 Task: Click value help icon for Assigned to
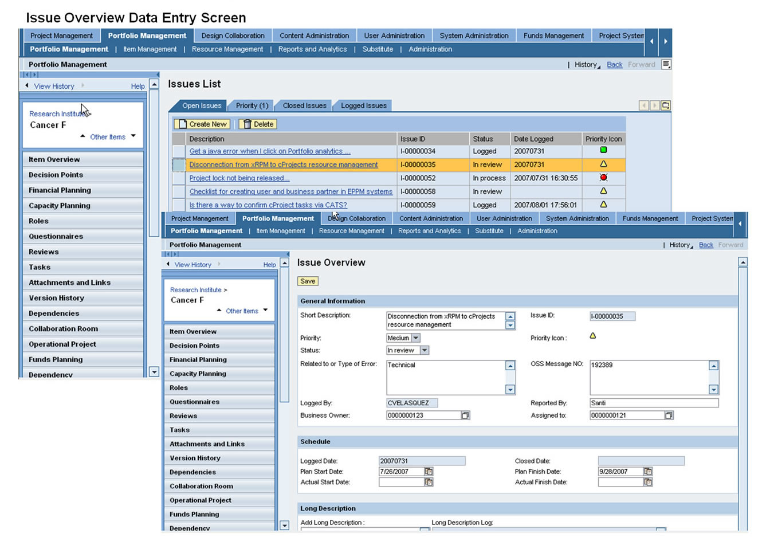(x=669, y=415)
